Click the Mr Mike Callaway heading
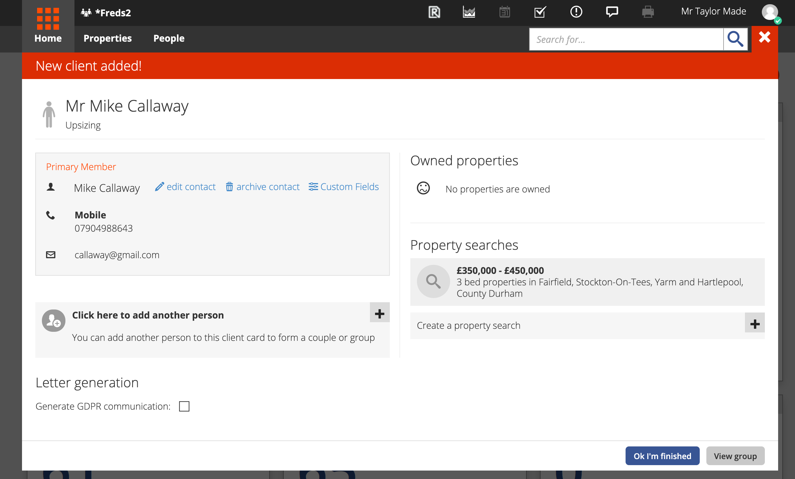This screenshot has width=795, height=479. [x=127, y=106]
